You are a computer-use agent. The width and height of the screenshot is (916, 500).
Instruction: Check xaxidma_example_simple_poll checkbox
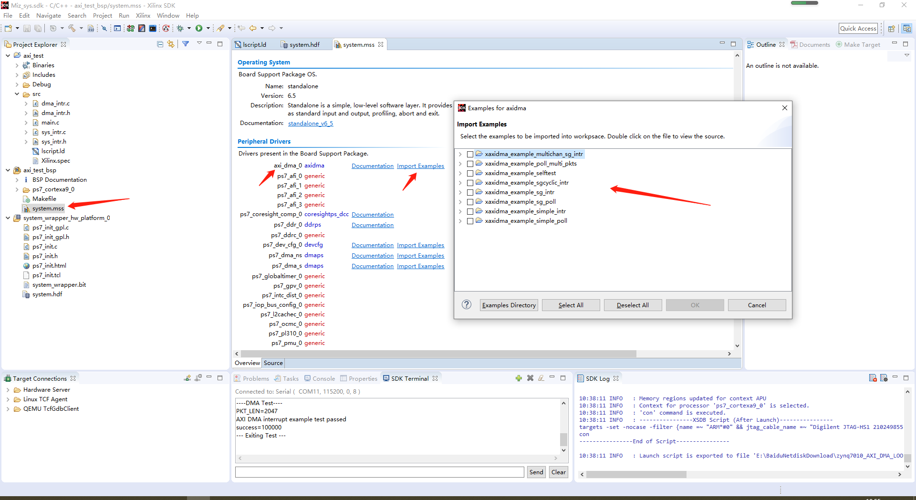point(470,221)
